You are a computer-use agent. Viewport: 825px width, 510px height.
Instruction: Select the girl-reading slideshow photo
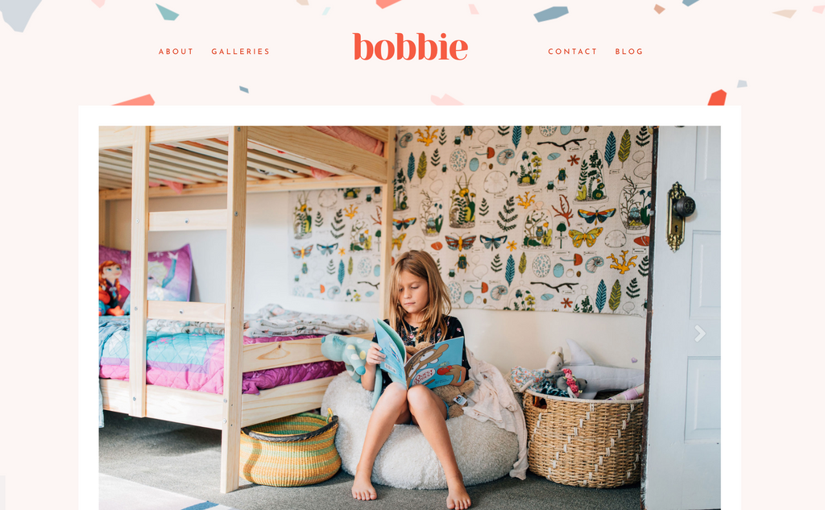(x=410, y=317)
